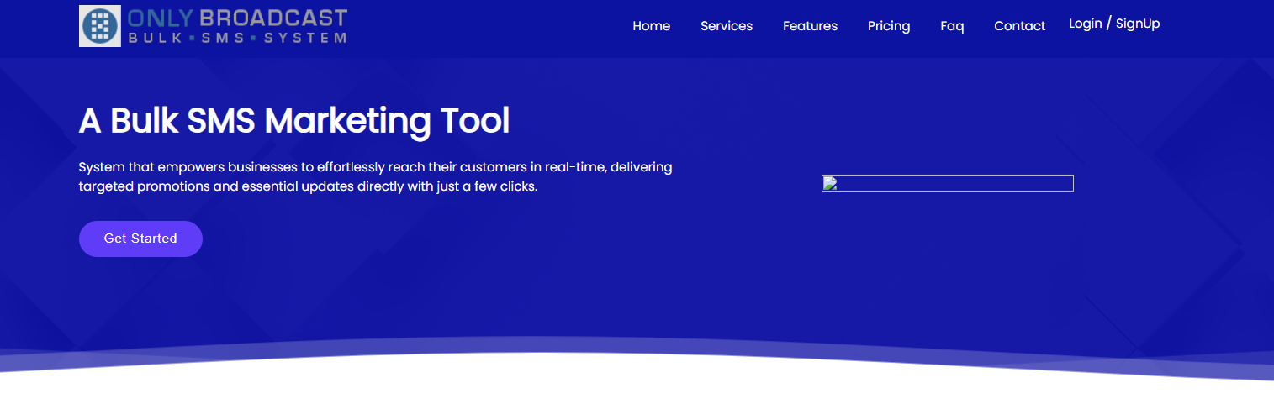Click the BULK SMS SYSTEM tagline
1274x404 pixels.
coord(237,38)
